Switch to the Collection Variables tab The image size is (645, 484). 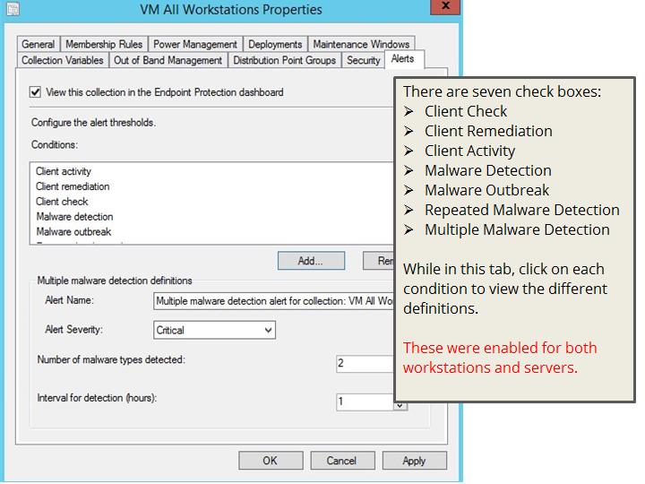(x=63, y=60)
